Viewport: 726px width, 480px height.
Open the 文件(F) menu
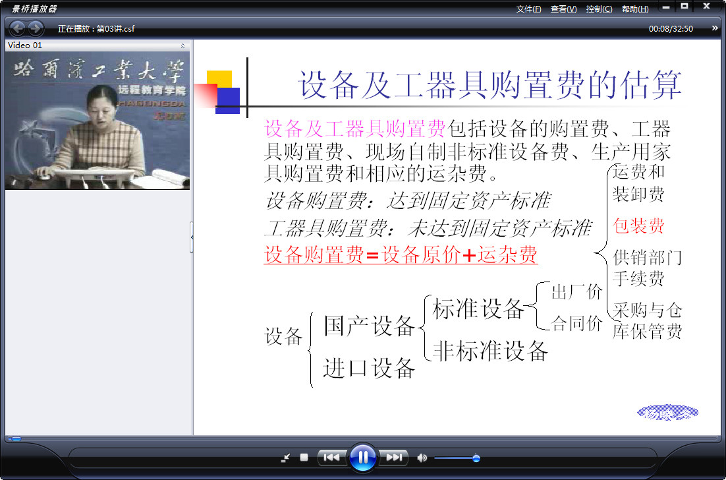point(529,9)
